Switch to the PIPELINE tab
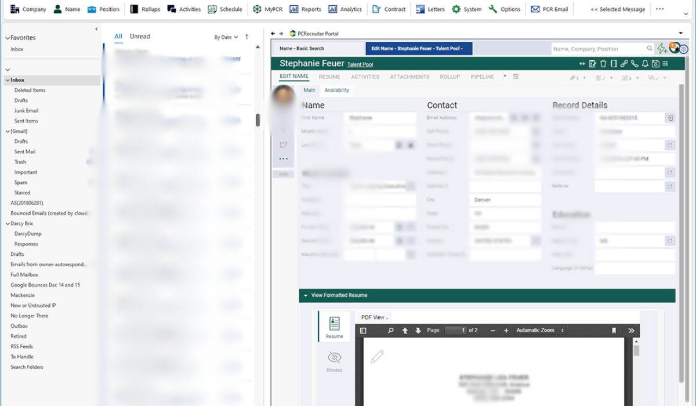696x406 pixels. coord(483,77)
